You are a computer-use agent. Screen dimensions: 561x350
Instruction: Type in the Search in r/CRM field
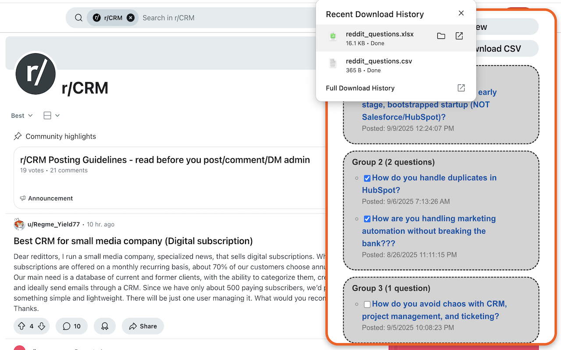tap(219, 18)
